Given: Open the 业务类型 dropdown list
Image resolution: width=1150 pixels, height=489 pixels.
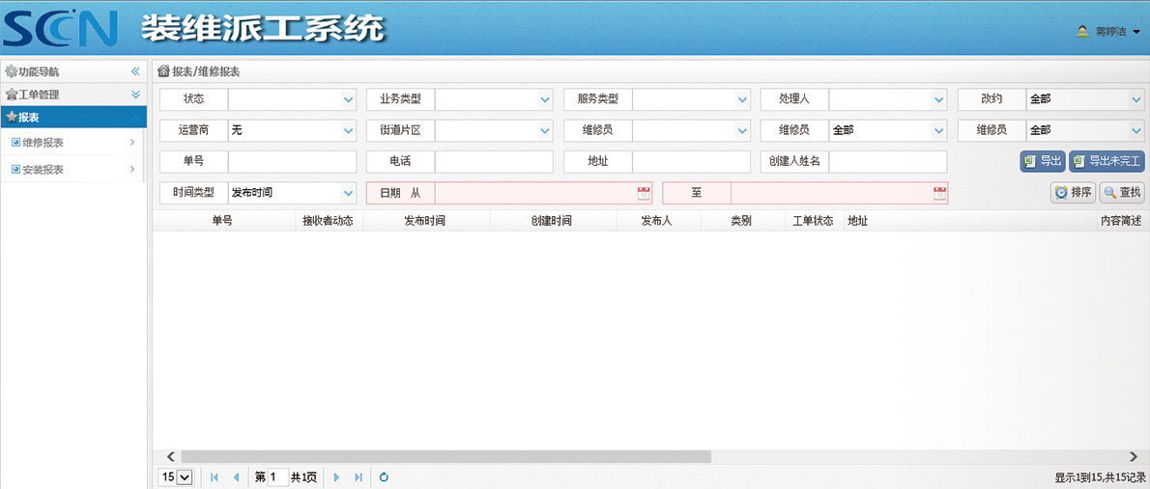Looking at the screenshot, I should coord(545,99).
